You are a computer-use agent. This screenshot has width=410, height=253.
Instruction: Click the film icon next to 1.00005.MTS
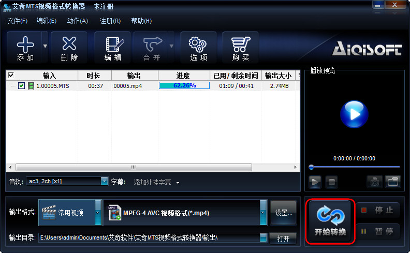click(31, 85)
